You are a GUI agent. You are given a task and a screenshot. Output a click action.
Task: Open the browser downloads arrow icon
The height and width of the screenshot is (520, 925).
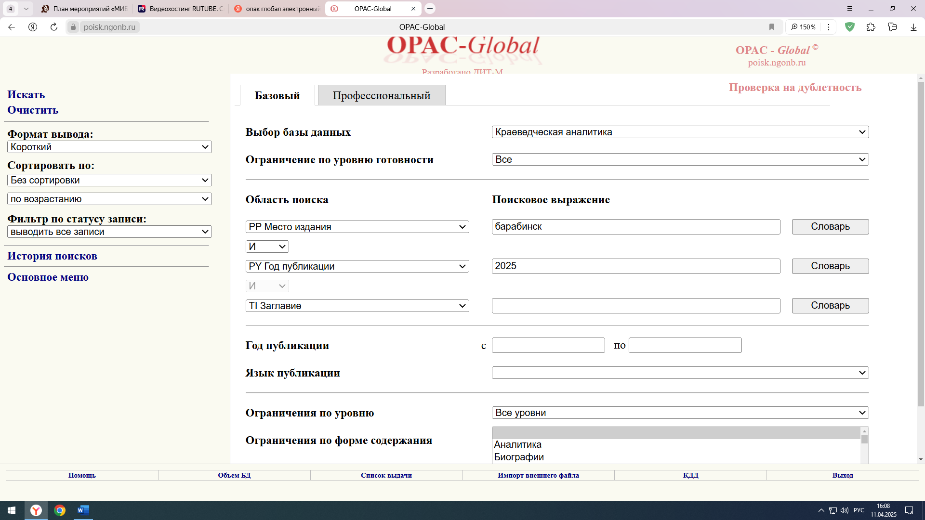click(x=913, y=27)
